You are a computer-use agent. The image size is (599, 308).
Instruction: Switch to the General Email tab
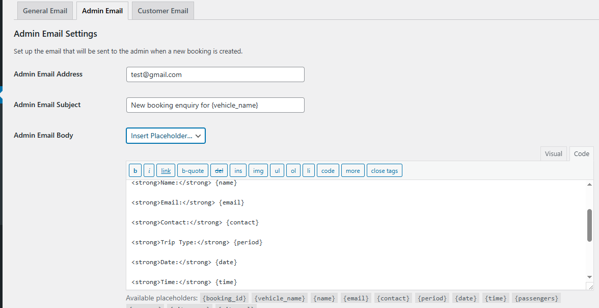click(45, 10)
